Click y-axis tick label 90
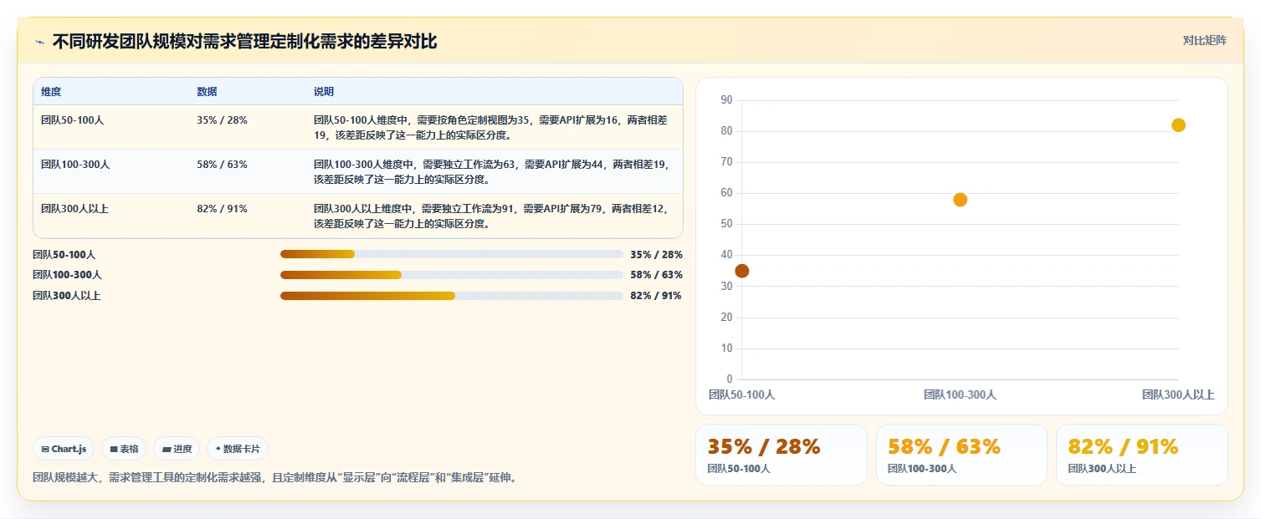Viewport: 1261px width, 519px height. pos(726,100)
